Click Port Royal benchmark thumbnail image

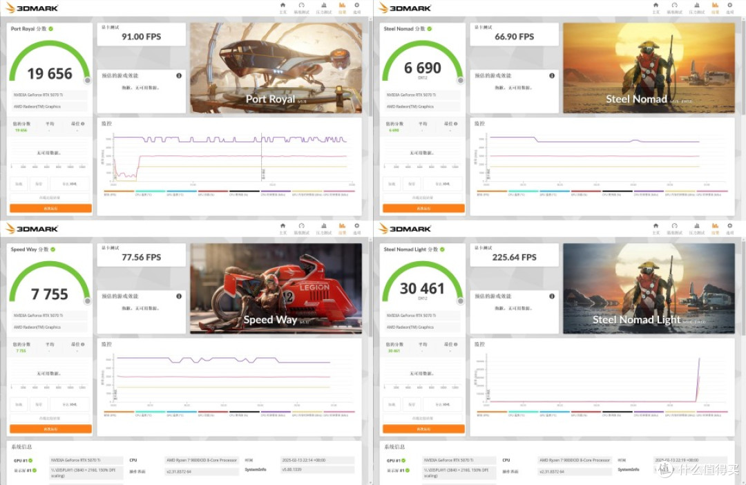pos(276,68)
